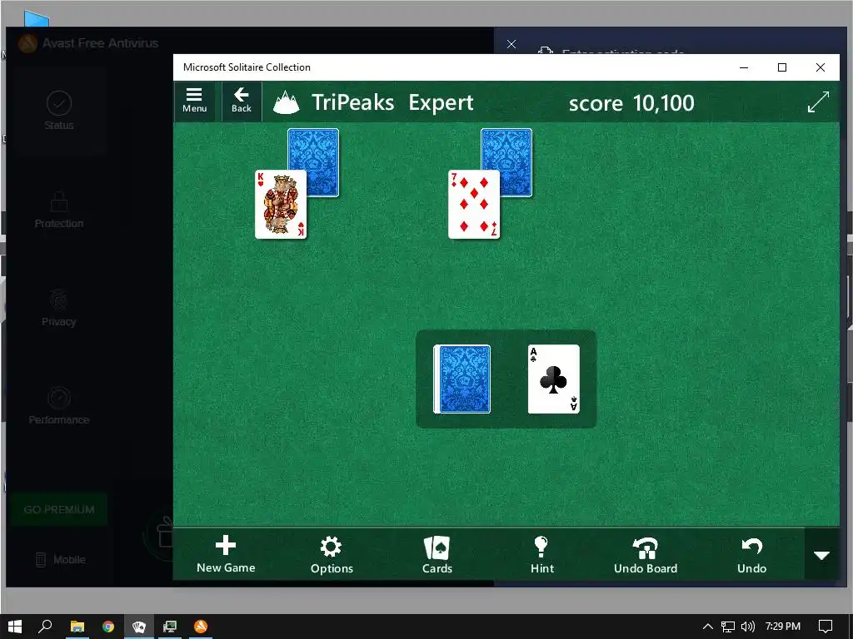853x639 pixels.
Task: Click GO PREMIUM in Avast
Action: point(59,510)
